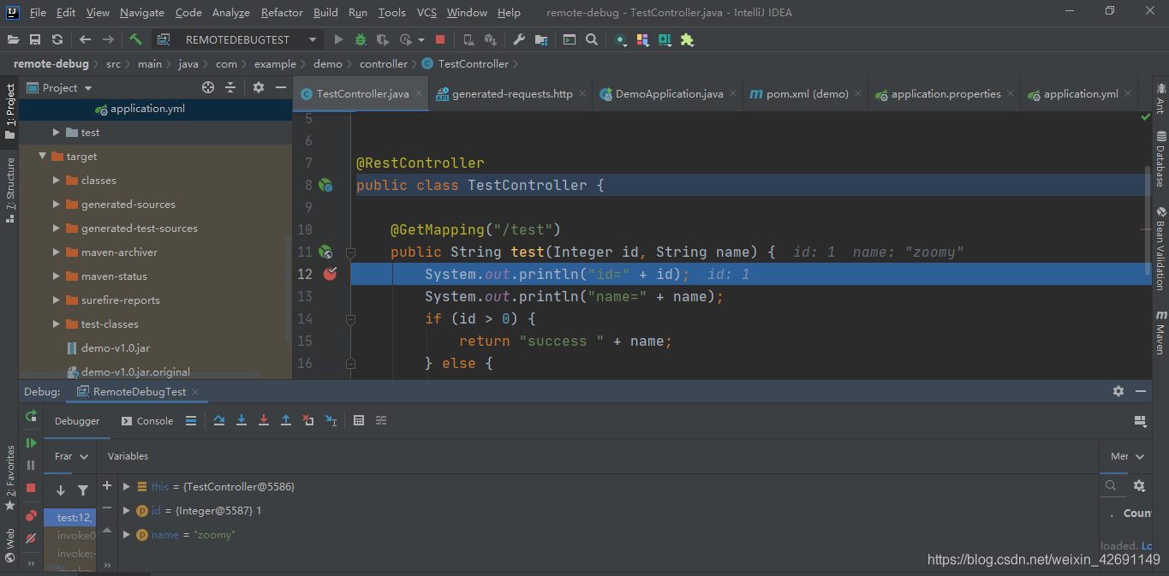The height and width of the screenshot is (576, 1169).
Task: Toggle breakpoint on line 12
Action: pyautogui.click(x=331, y=274)
